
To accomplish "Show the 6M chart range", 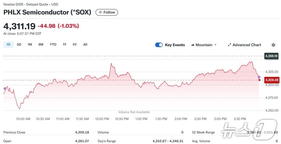I will pyautogui.click(x=41, y=45).
